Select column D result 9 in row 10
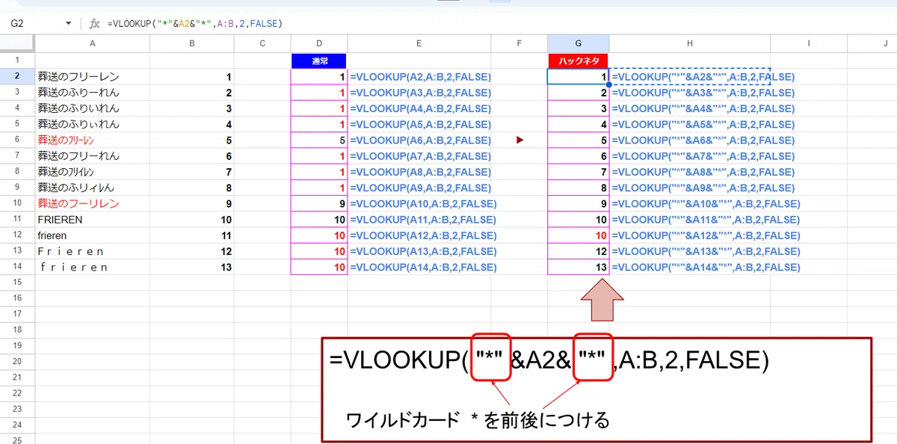897x444 pixels. pyautogui.click(x=319, y=203)
